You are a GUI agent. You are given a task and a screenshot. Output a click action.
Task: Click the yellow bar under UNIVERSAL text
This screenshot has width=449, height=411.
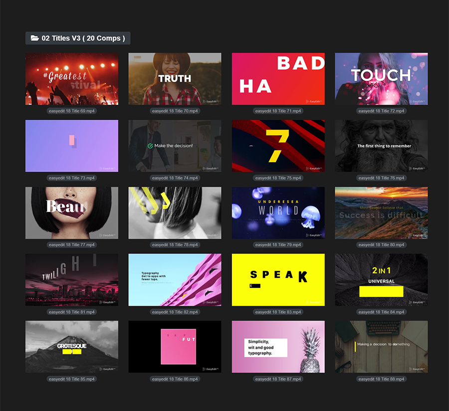click(x=381, y=290)
